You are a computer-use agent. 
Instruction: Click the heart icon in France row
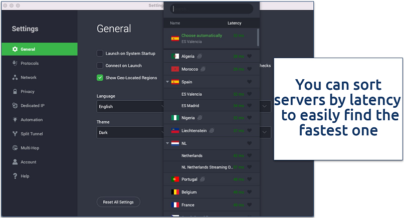249,205
